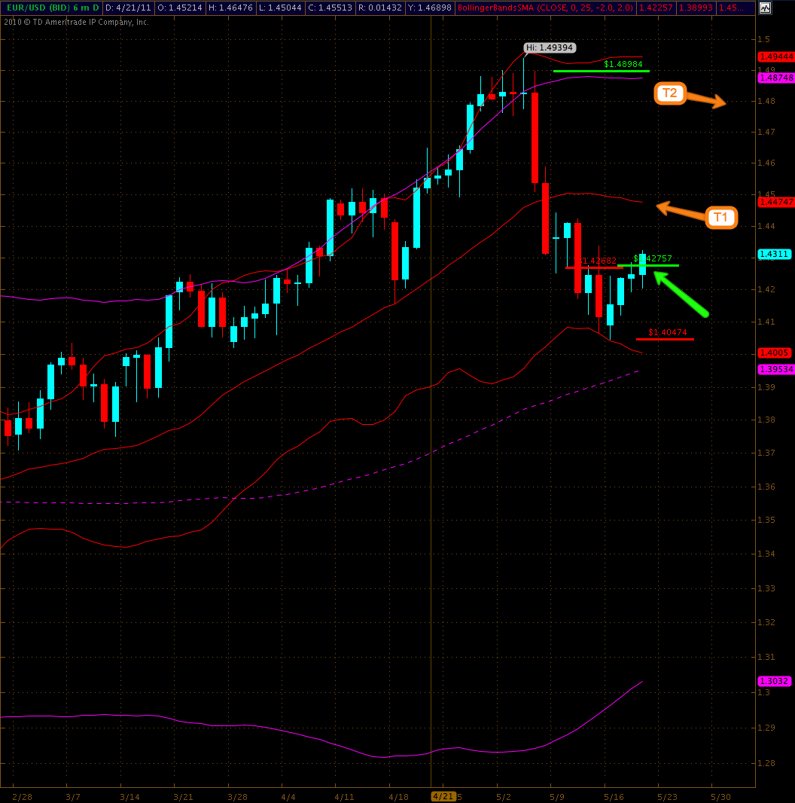Viewport: 795px width, 803px height.
Task: Click the orange T1 callout label
Action: (x=720, y=218)
